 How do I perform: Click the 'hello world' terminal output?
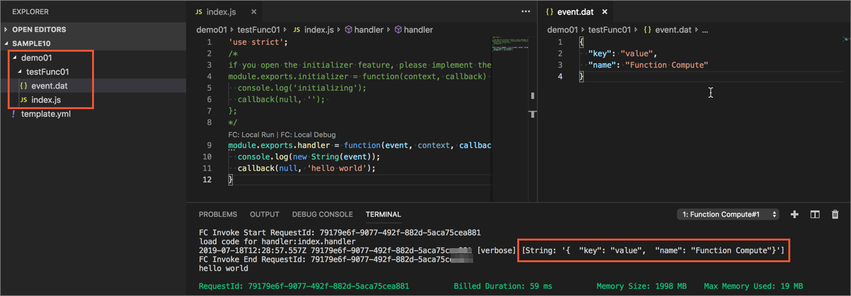[223, 269]
